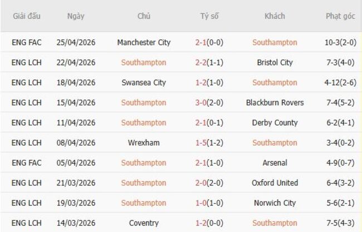Select Arsenal in the away column
Image resolution: width=362 pixels, height=232 pixels.
(x=275, y=163)
